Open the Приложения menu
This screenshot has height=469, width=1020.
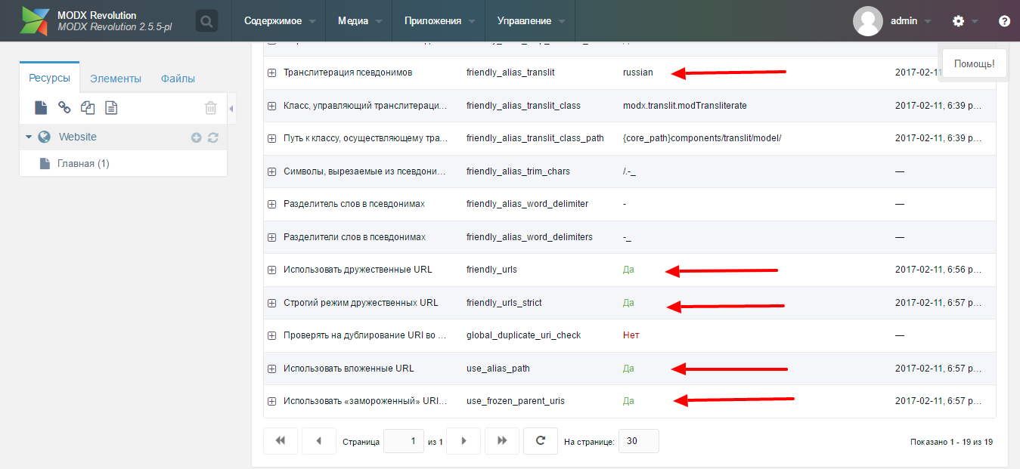tap(440, 20)
